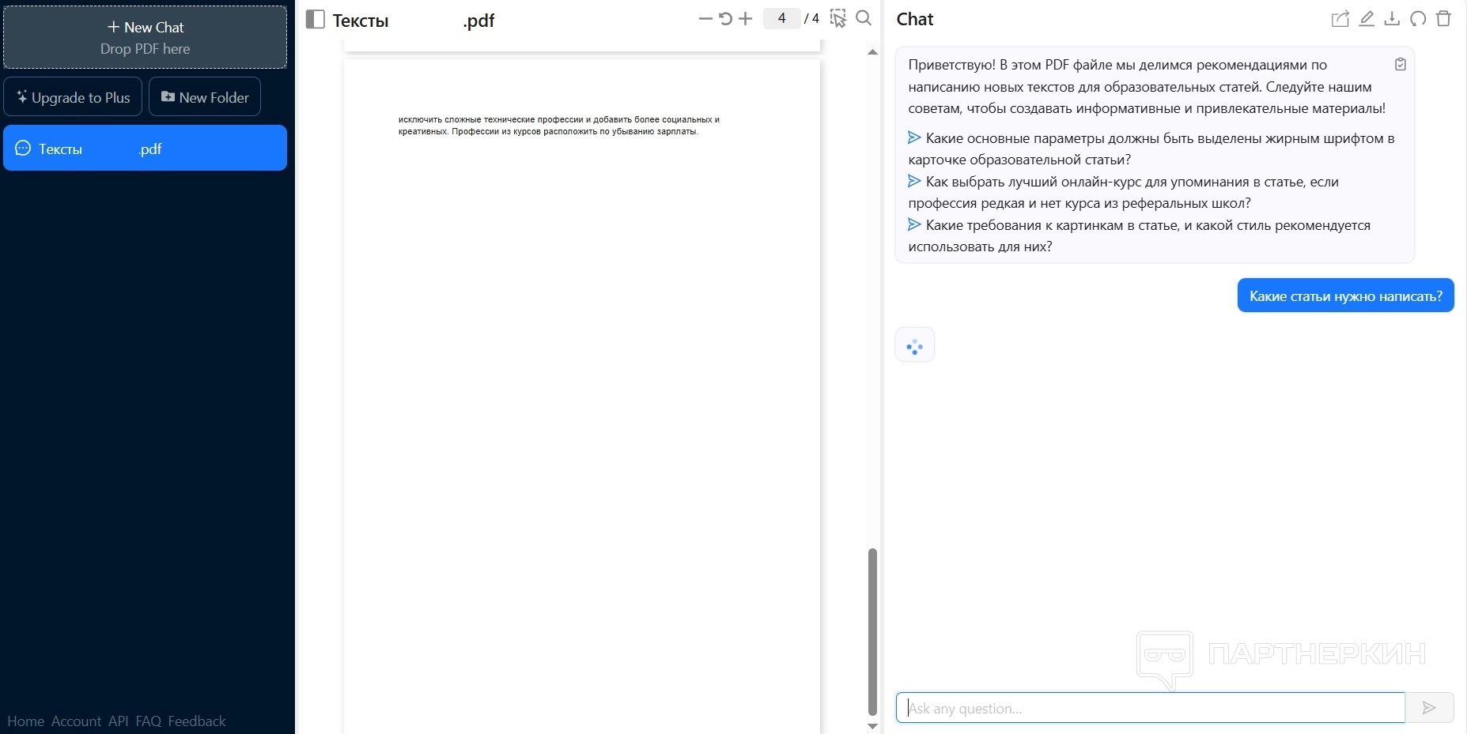Share the chat via export icon
This screenshot has height=734, width=1467.
(1340, 19)
